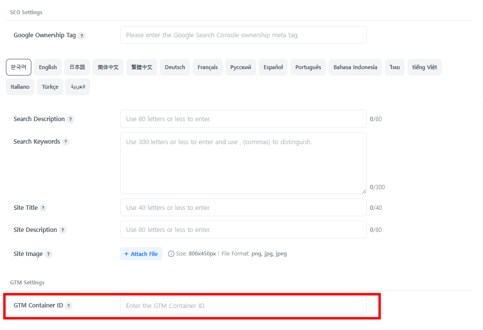Focus the Google Ownership Tag field
The width and height of the screenshot is (483, 330).
click(x=243, y=35)
